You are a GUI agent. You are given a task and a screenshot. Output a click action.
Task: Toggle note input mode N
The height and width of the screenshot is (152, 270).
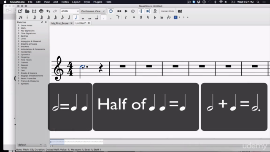[x=21, y=17]
